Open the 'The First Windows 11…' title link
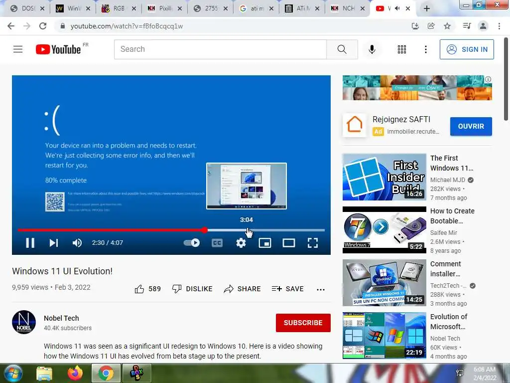The width and height of the screenshot is (510, 383). pyautogui.click(x=451, y=163)
